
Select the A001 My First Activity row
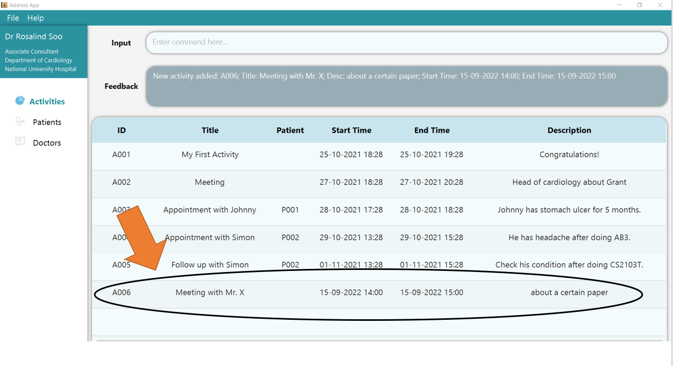click(210, 155)
